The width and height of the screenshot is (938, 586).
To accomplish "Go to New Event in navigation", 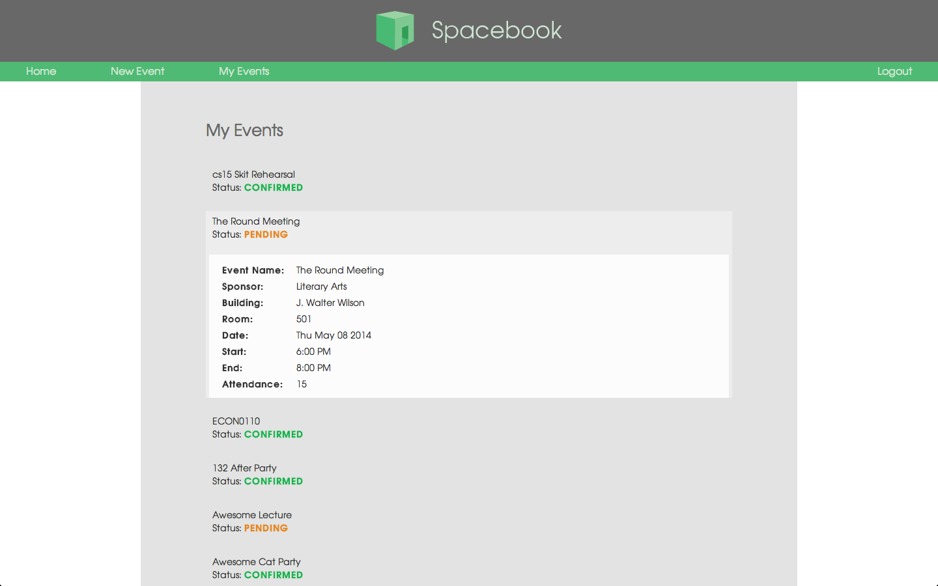I will tap(137, 72).
